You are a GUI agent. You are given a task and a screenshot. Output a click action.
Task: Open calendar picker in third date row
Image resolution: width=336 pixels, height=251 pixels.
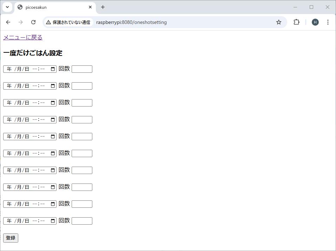point(53,103)
